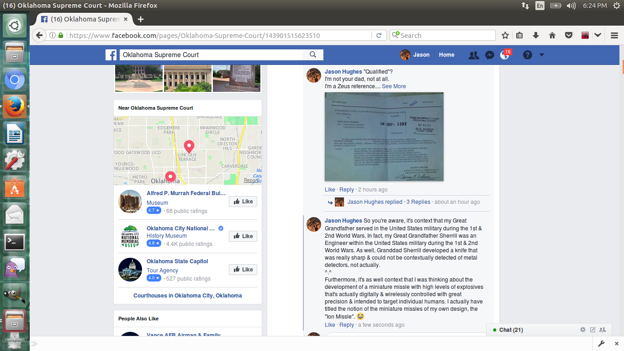624x351 pixels.
Task: Open Ubuntu dash search launcher
Action: [x=15, y=26]
